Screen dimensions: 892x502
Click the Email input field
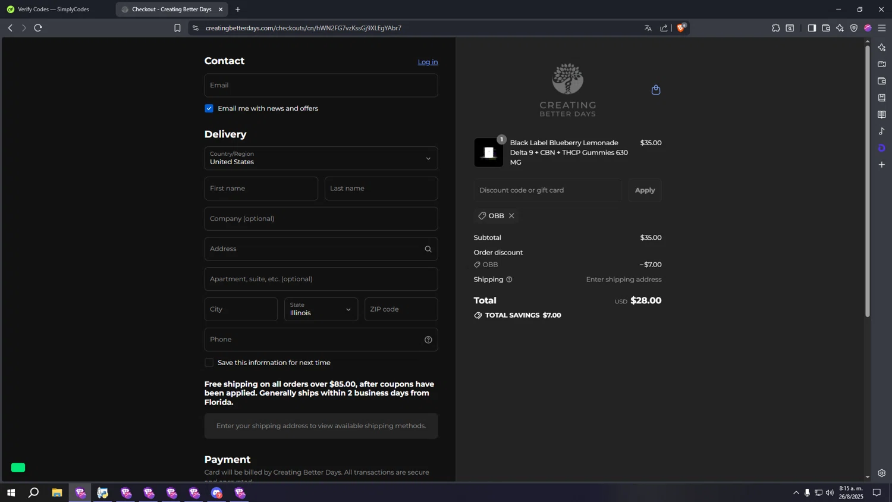321,85
